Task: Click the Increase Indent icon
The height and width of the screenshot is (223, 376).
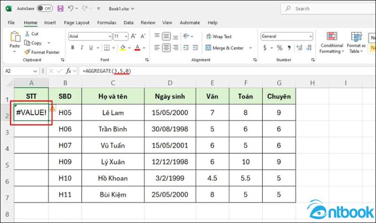Action: point(196,48)
